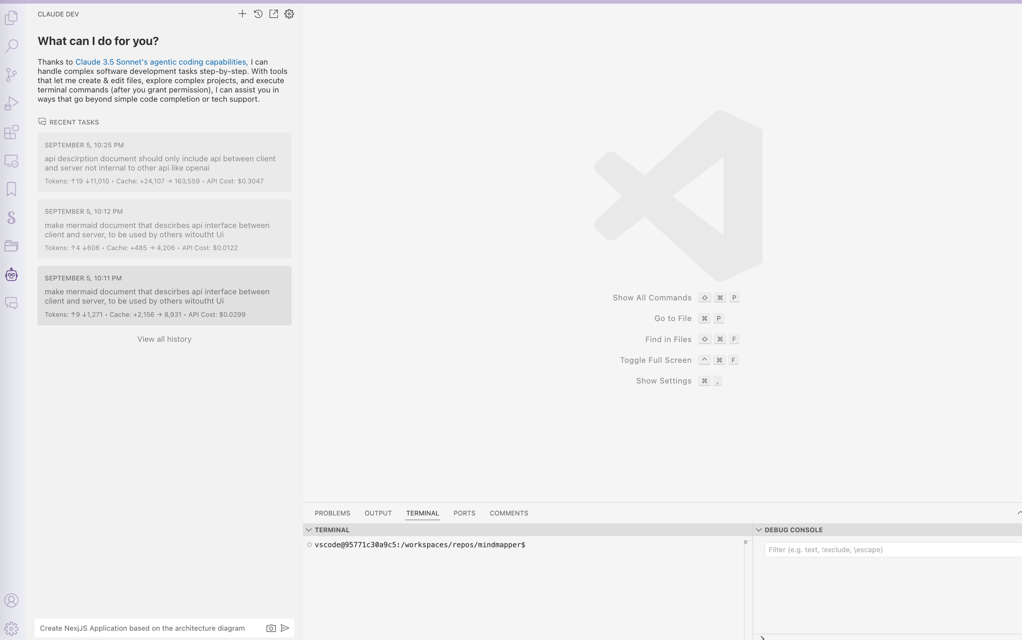Viewport: 1022px width, 640px height.
Task: Open the Explorer files icon in activity bar
Action: pos(11,18)
